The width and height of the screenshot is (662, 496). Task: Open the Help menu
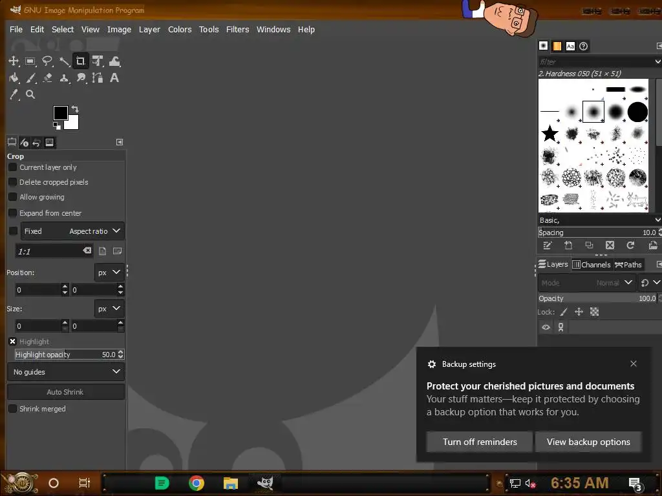point(306,30)
